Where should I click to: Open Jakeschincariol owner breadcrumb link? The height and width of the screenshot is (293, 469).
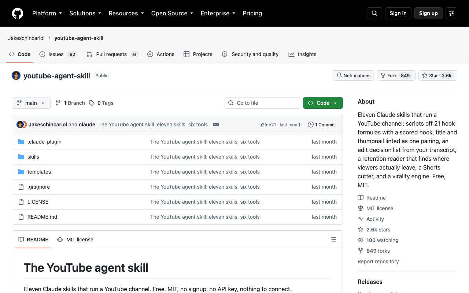tap(26, 38)
